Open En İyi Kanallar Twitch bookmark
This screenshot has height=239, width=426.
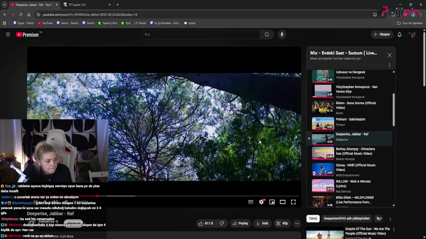pos(165,23)
